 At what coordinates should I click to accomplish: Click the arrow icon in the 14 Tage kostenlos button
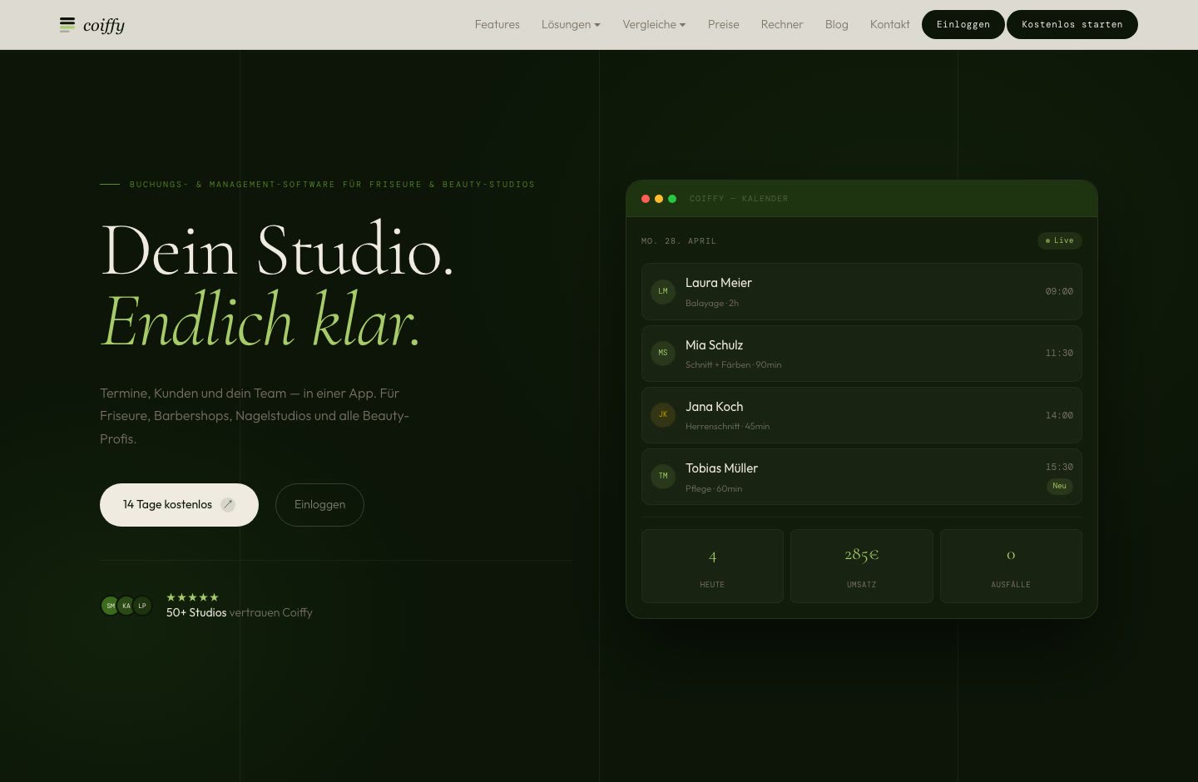click(x=227, y=504)
